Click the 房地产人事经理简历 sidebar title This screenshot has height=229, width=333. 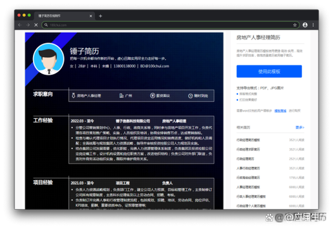click(x=258, y=37)
